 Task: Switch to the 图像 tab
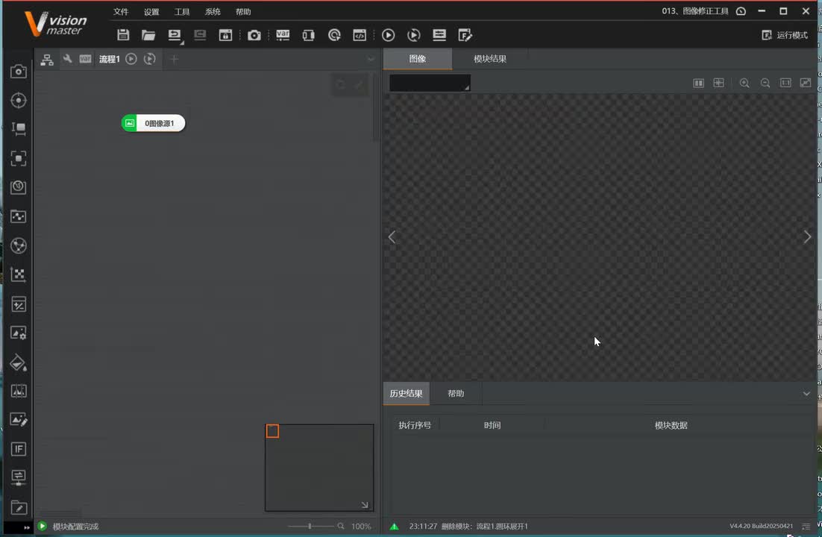(417, 59)
